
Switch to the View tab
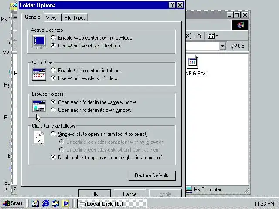[53, 18]
